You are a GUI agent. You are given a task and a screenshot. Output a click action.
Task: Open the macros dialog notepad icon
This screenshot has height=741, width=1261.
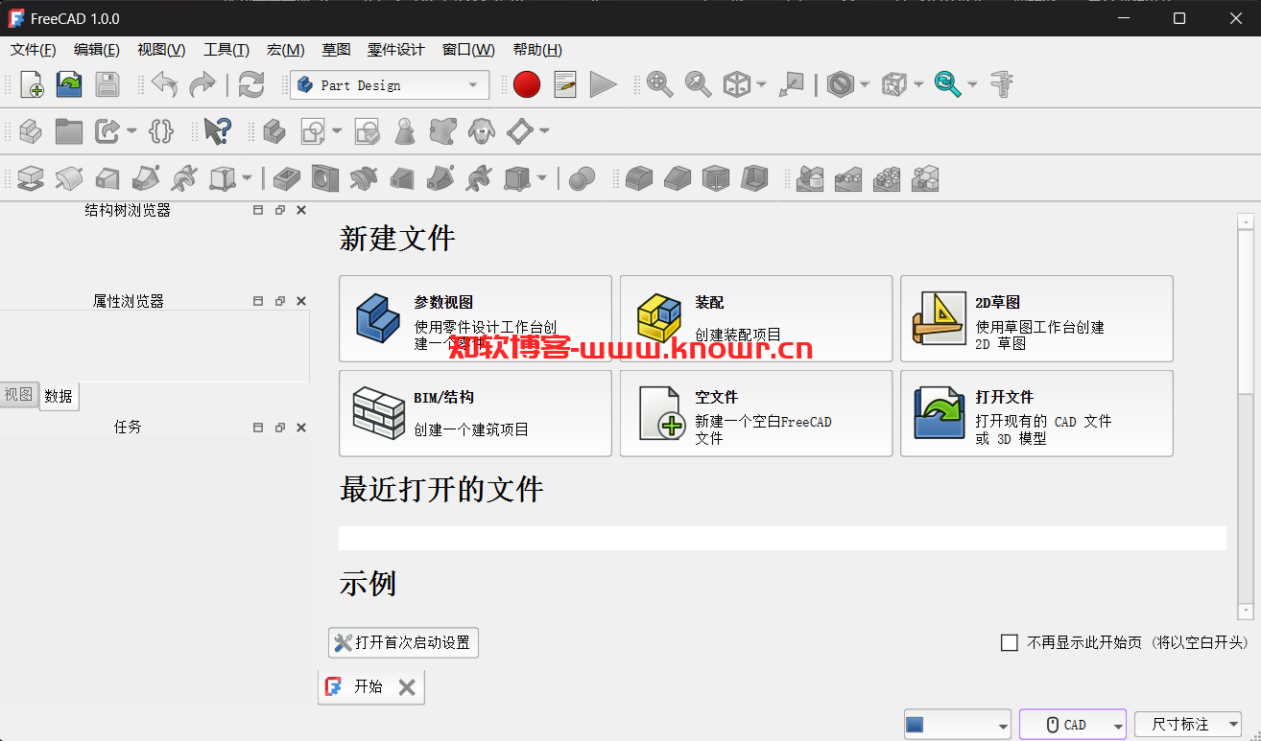[x=565, y=85]
